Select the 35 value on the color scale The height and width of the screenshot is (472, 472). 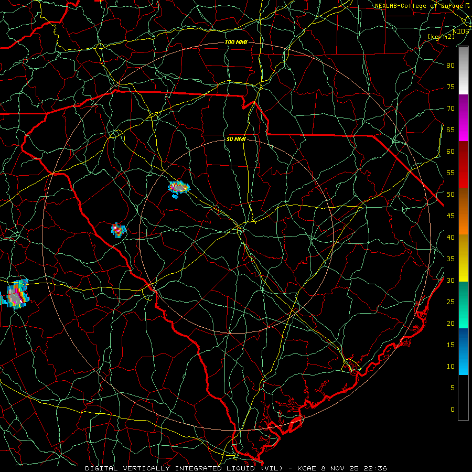click(450, 259)
